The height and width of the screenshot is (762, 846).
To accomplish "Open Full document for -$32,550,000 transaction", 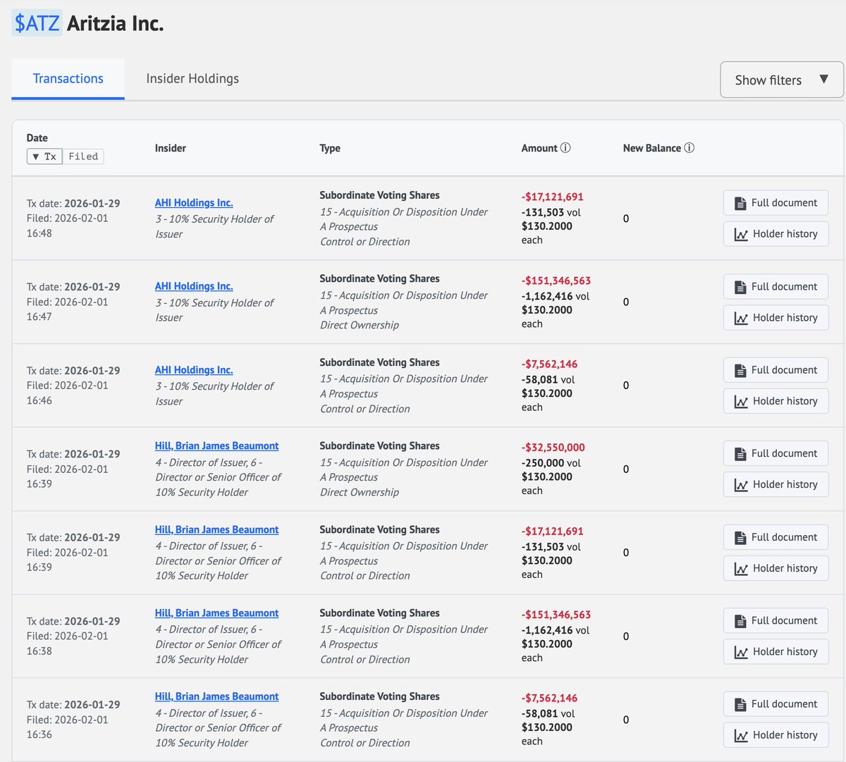I will 775,454.
